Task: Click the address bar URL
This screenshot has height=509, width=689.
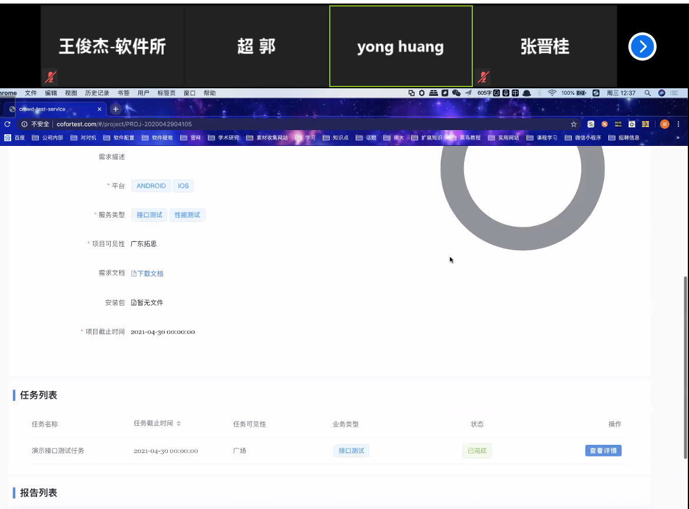Action: point(124,124)
